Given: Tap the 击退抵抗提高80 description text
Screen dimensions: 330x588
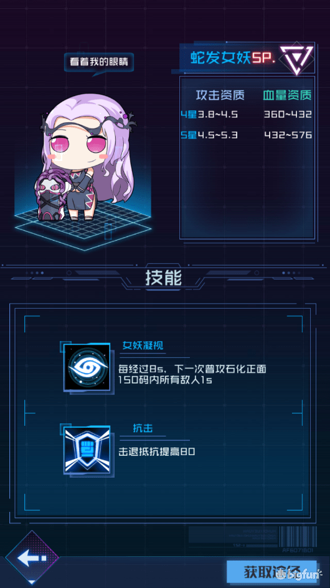Looking at the screenshot, I should pyautogui.click(x=156, y=451).
